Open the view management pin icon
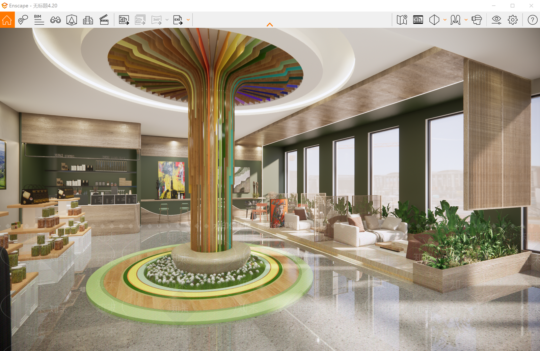 [x=23, y=20]
